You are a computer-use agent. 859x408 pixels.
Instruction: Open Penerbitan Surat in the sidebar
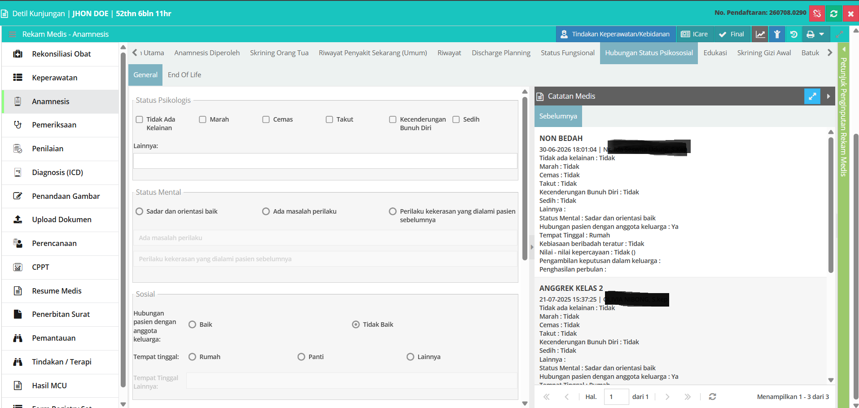coord(61,314)
